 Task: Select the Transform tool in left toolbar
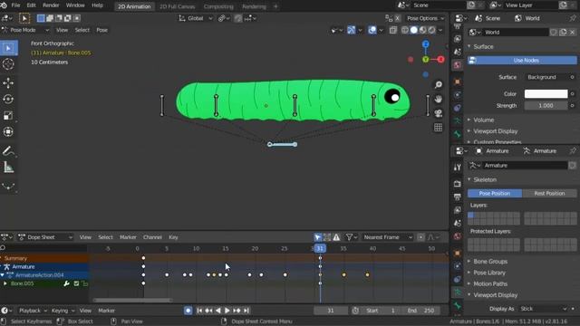(8, 132)
